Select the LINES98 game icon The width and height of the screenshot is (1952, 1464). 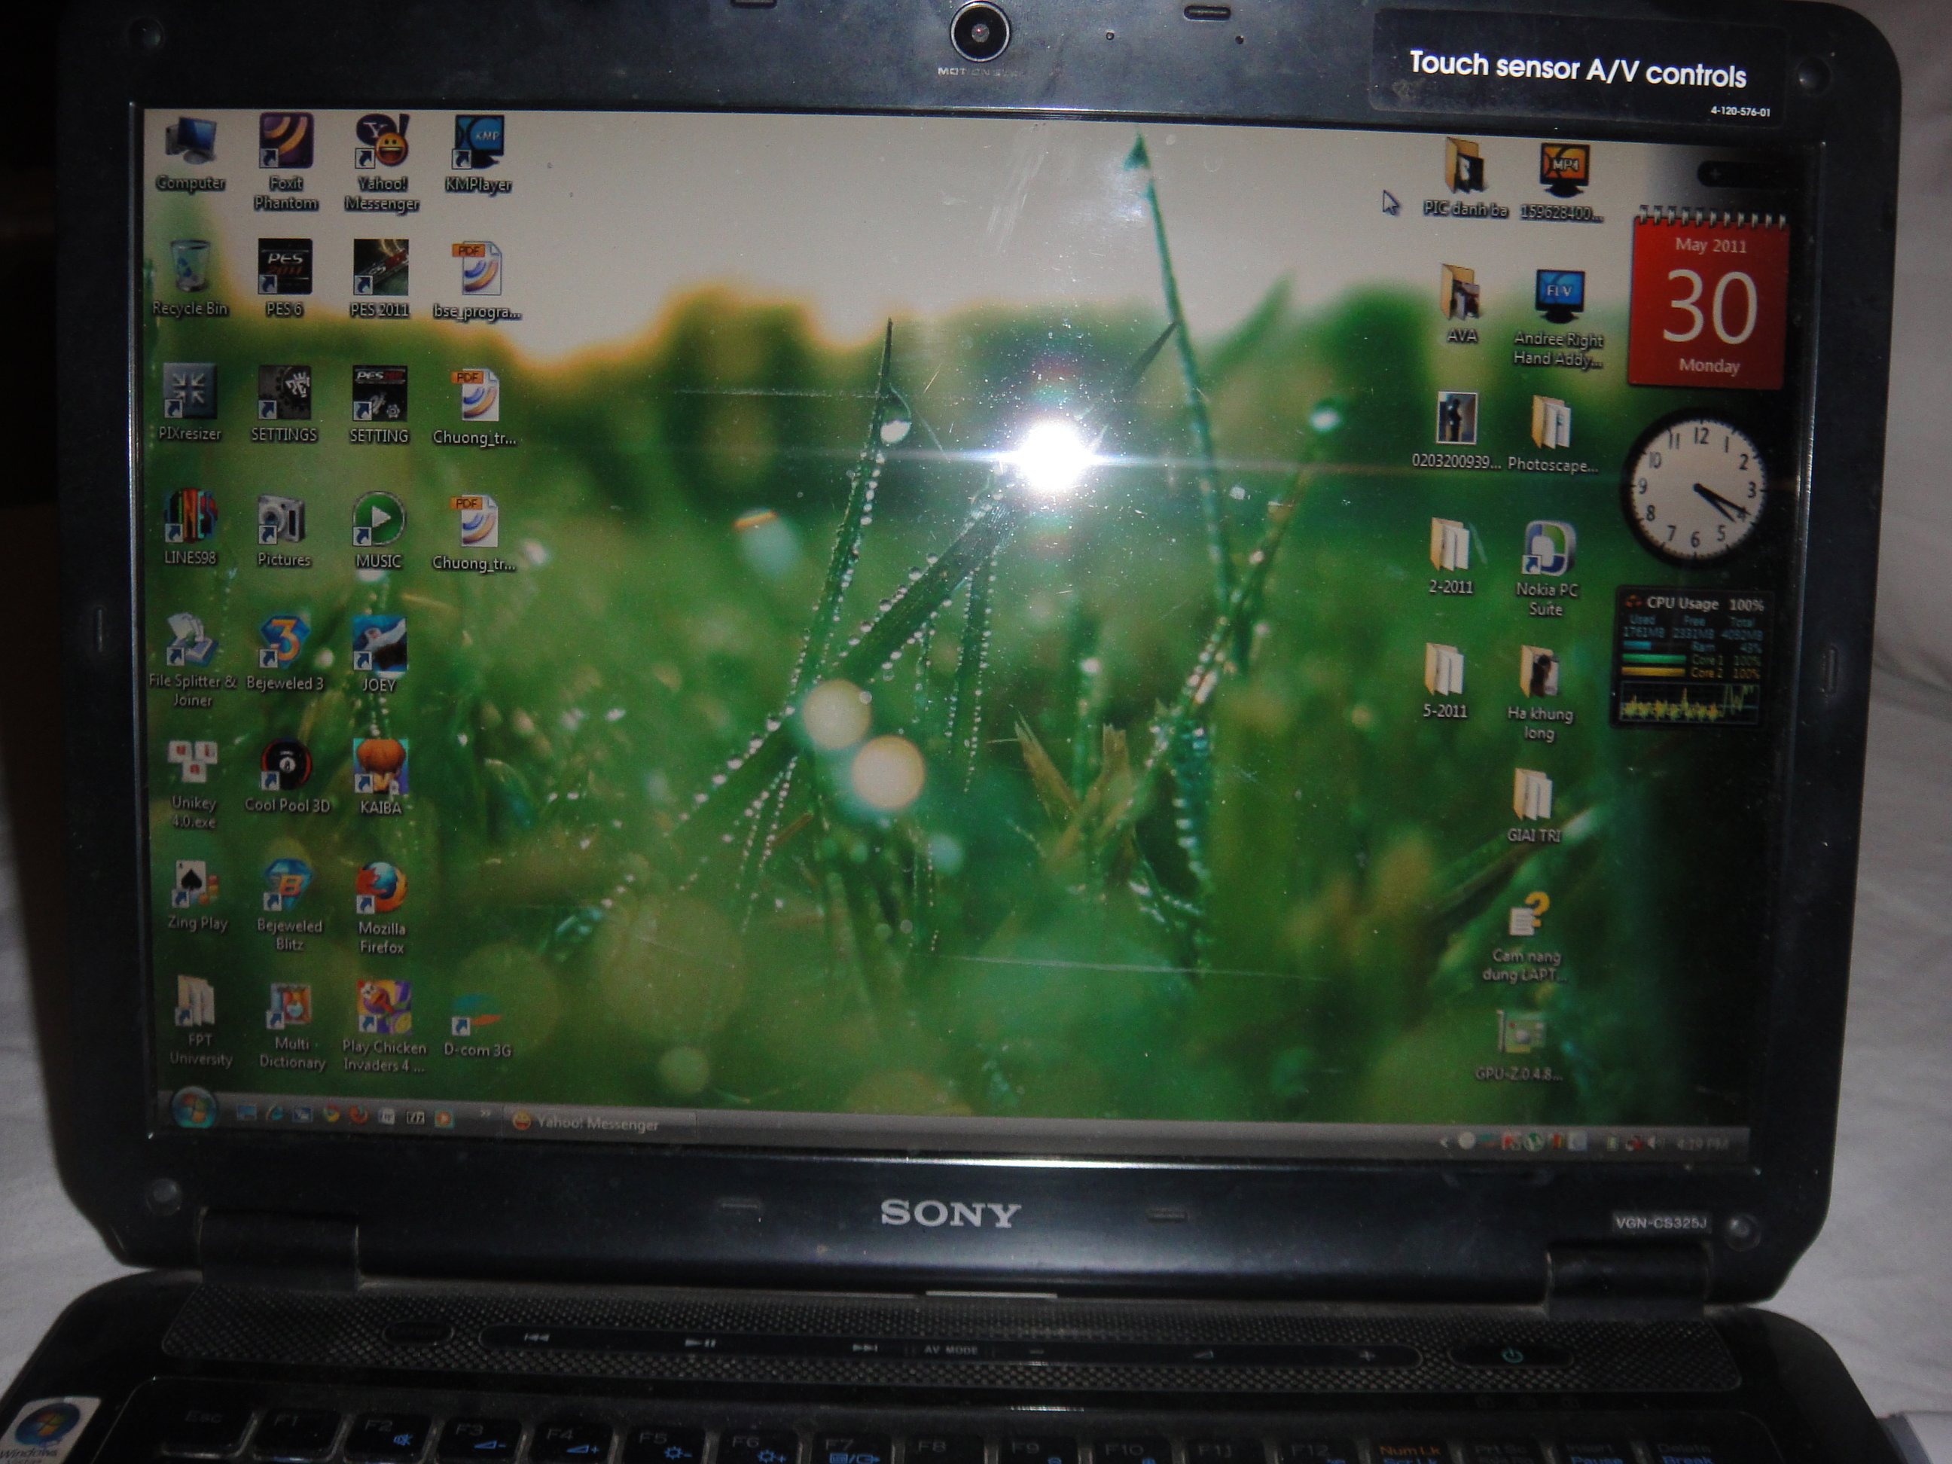click(190, 529)
